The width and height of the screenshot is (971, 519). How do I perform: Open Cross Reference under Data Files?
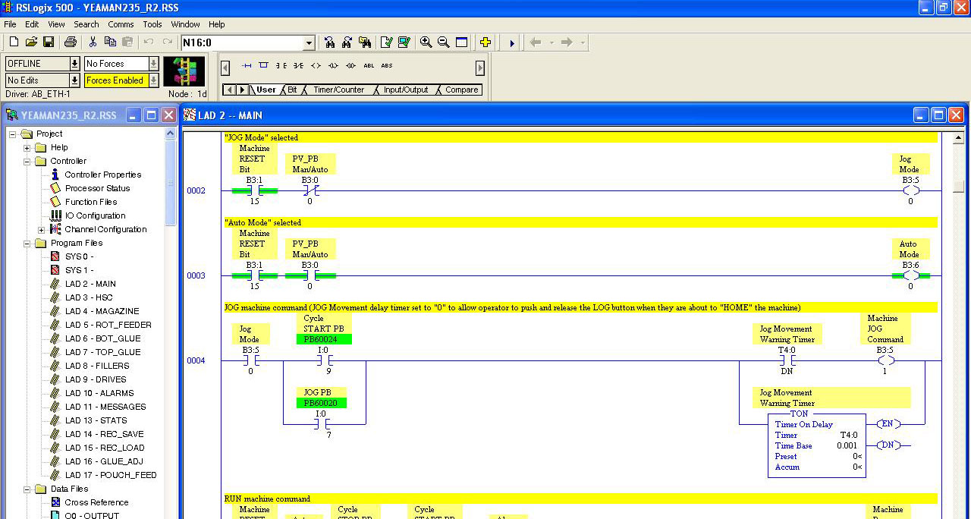tap(96, 502)
